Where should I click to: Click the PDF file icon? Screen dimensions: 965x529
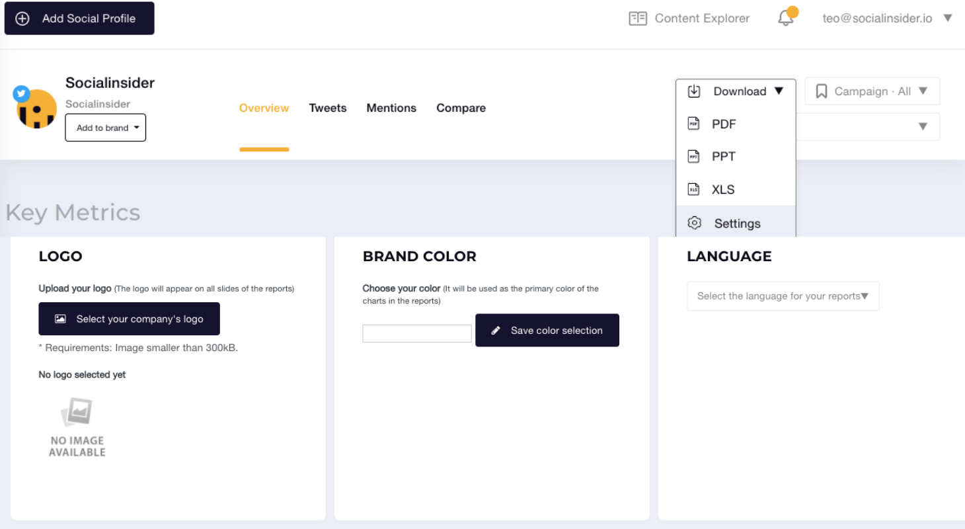pos(693,124)
